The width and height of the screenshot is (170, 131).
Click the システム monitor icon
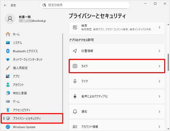pos(8,43)
